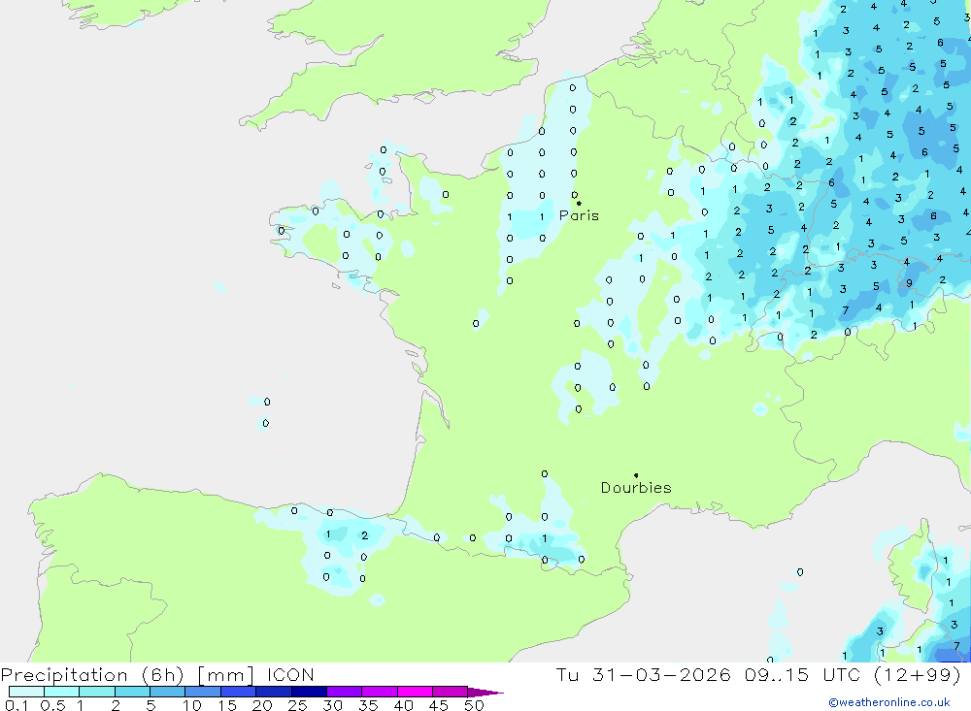Viewport: 971px width, 711px height.
Task: Click the precipitation value 9 on map
Action: (x=909, y=283)
